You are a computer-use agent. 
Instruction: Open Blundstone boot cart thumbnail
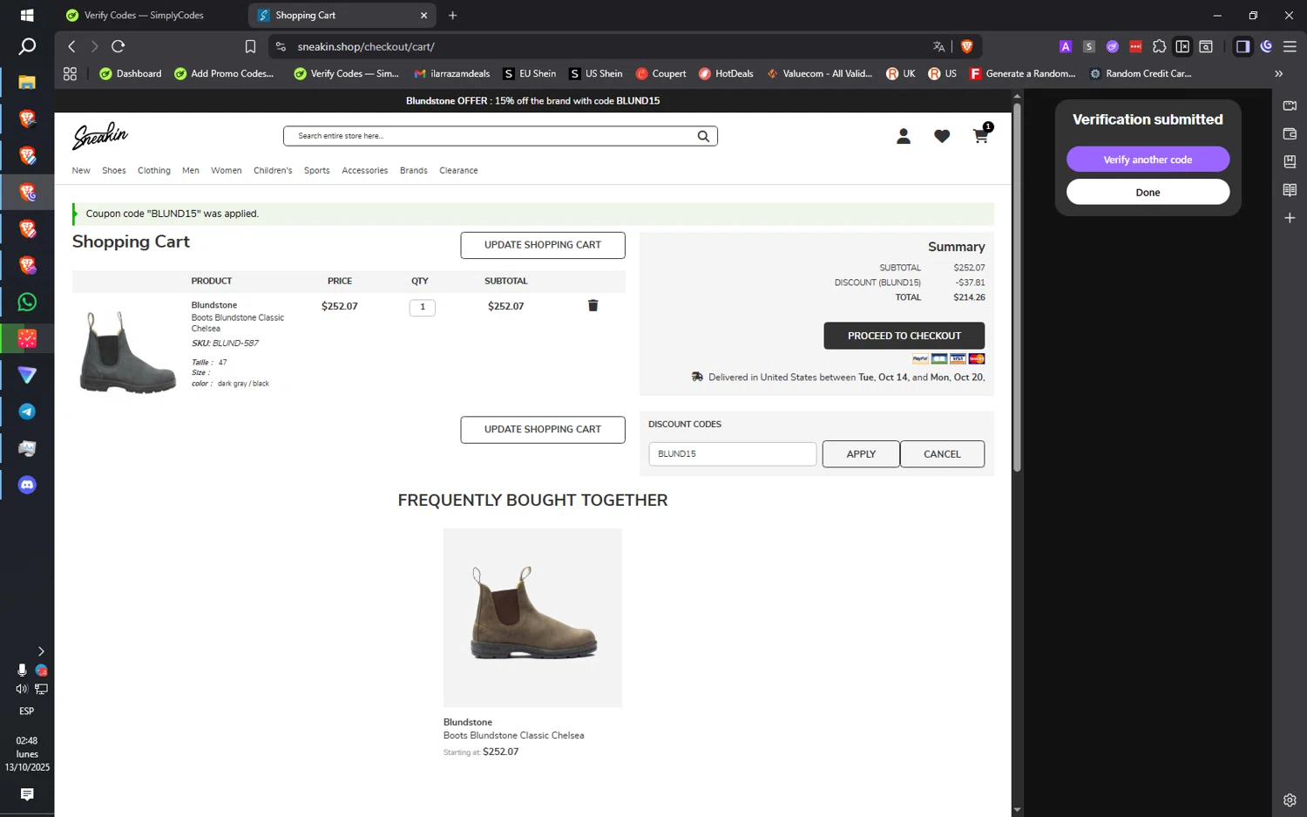127,352
